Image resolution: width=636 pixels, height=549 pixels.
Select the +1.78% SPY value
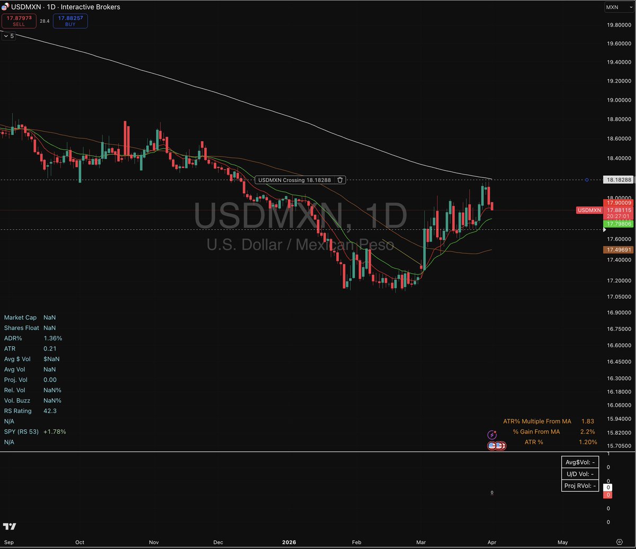coord(55,431)
